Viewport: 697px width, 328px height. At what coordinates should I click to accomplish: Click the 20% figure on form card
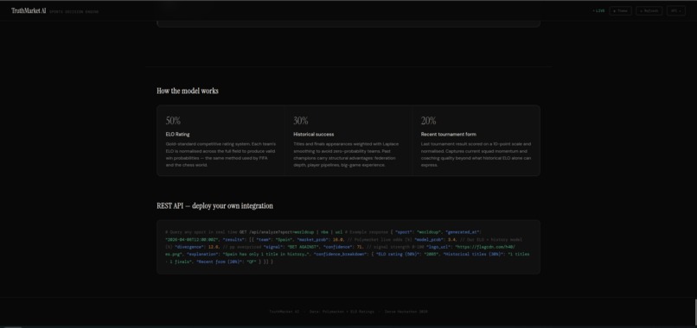[x=429, y=121]
